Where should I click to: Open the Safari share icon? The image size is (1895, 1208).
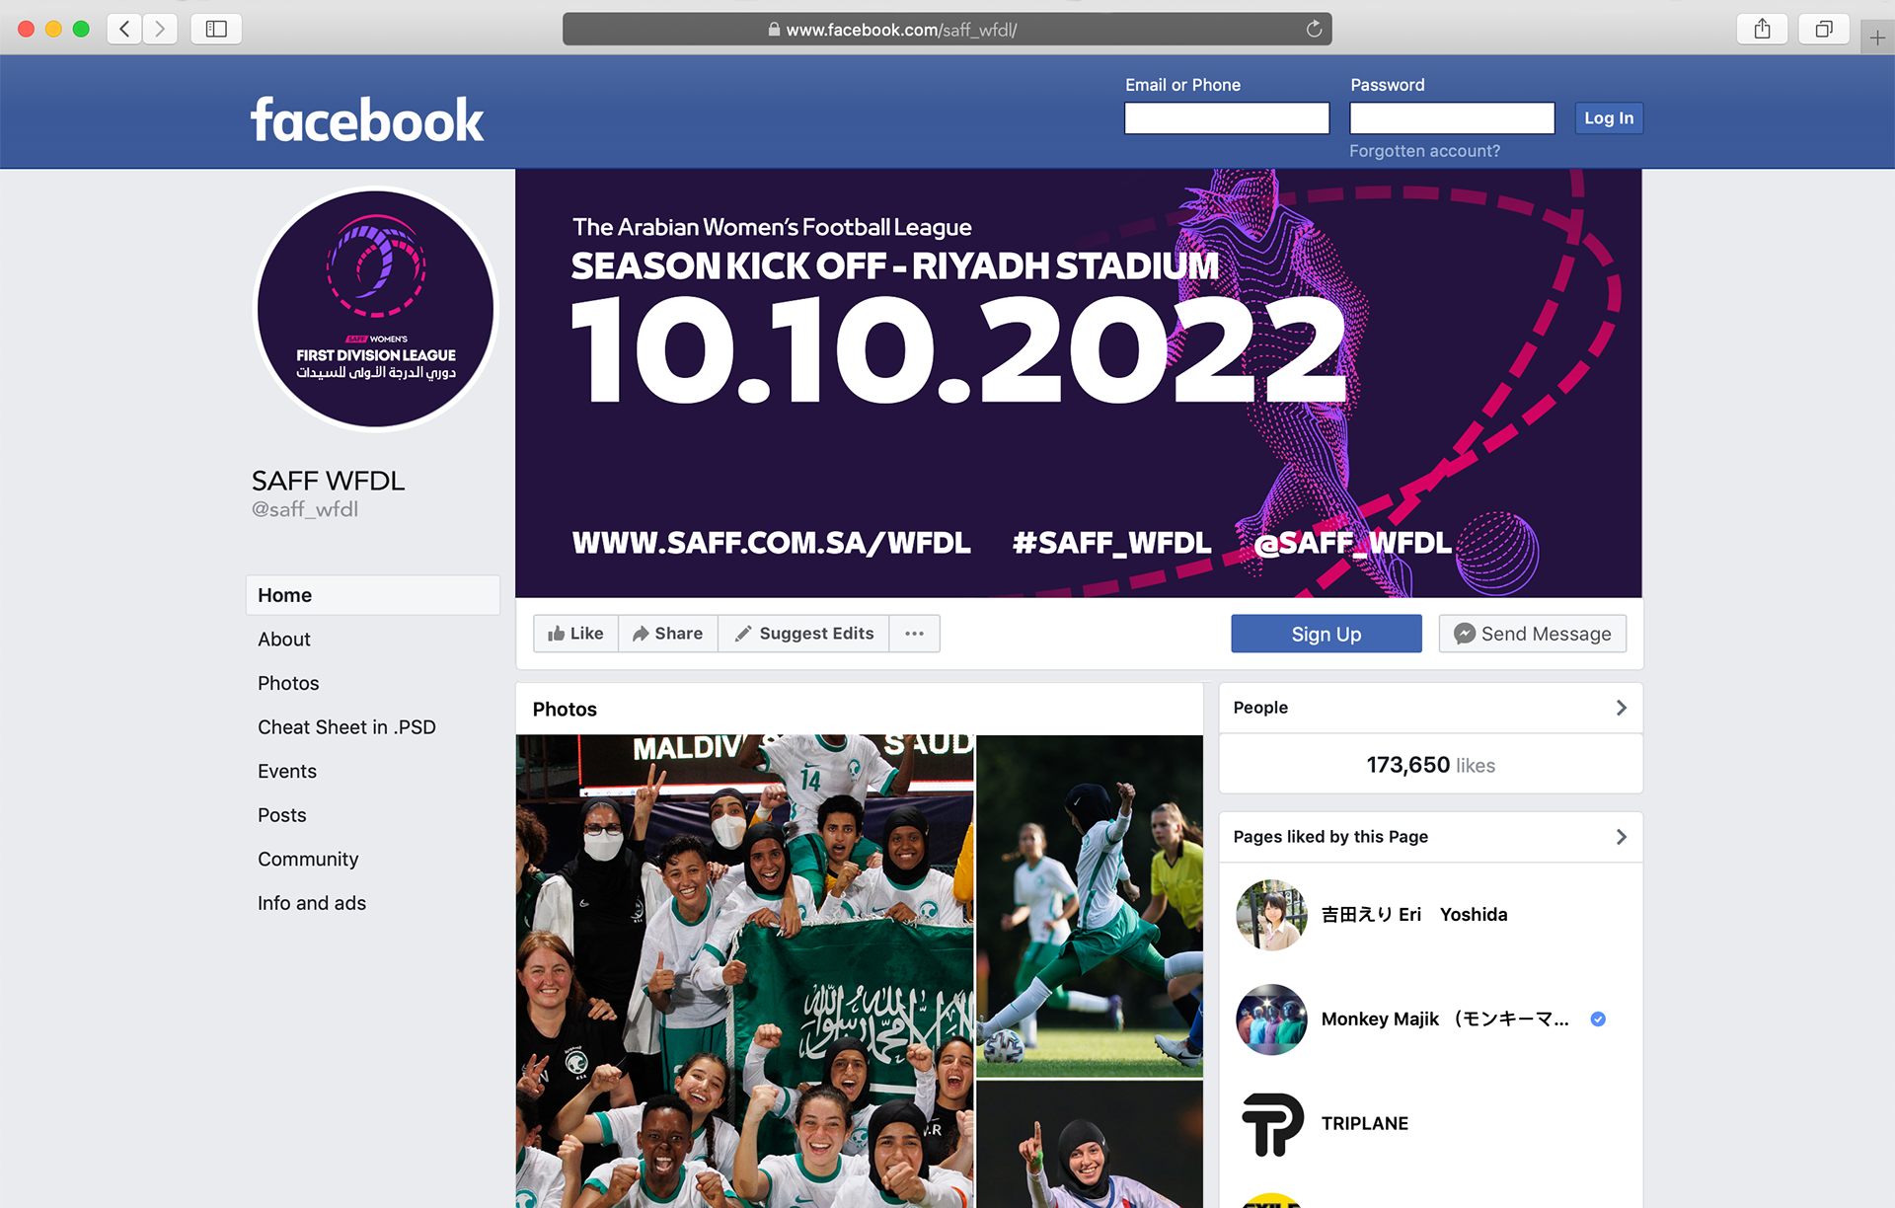coord(1762,29)
